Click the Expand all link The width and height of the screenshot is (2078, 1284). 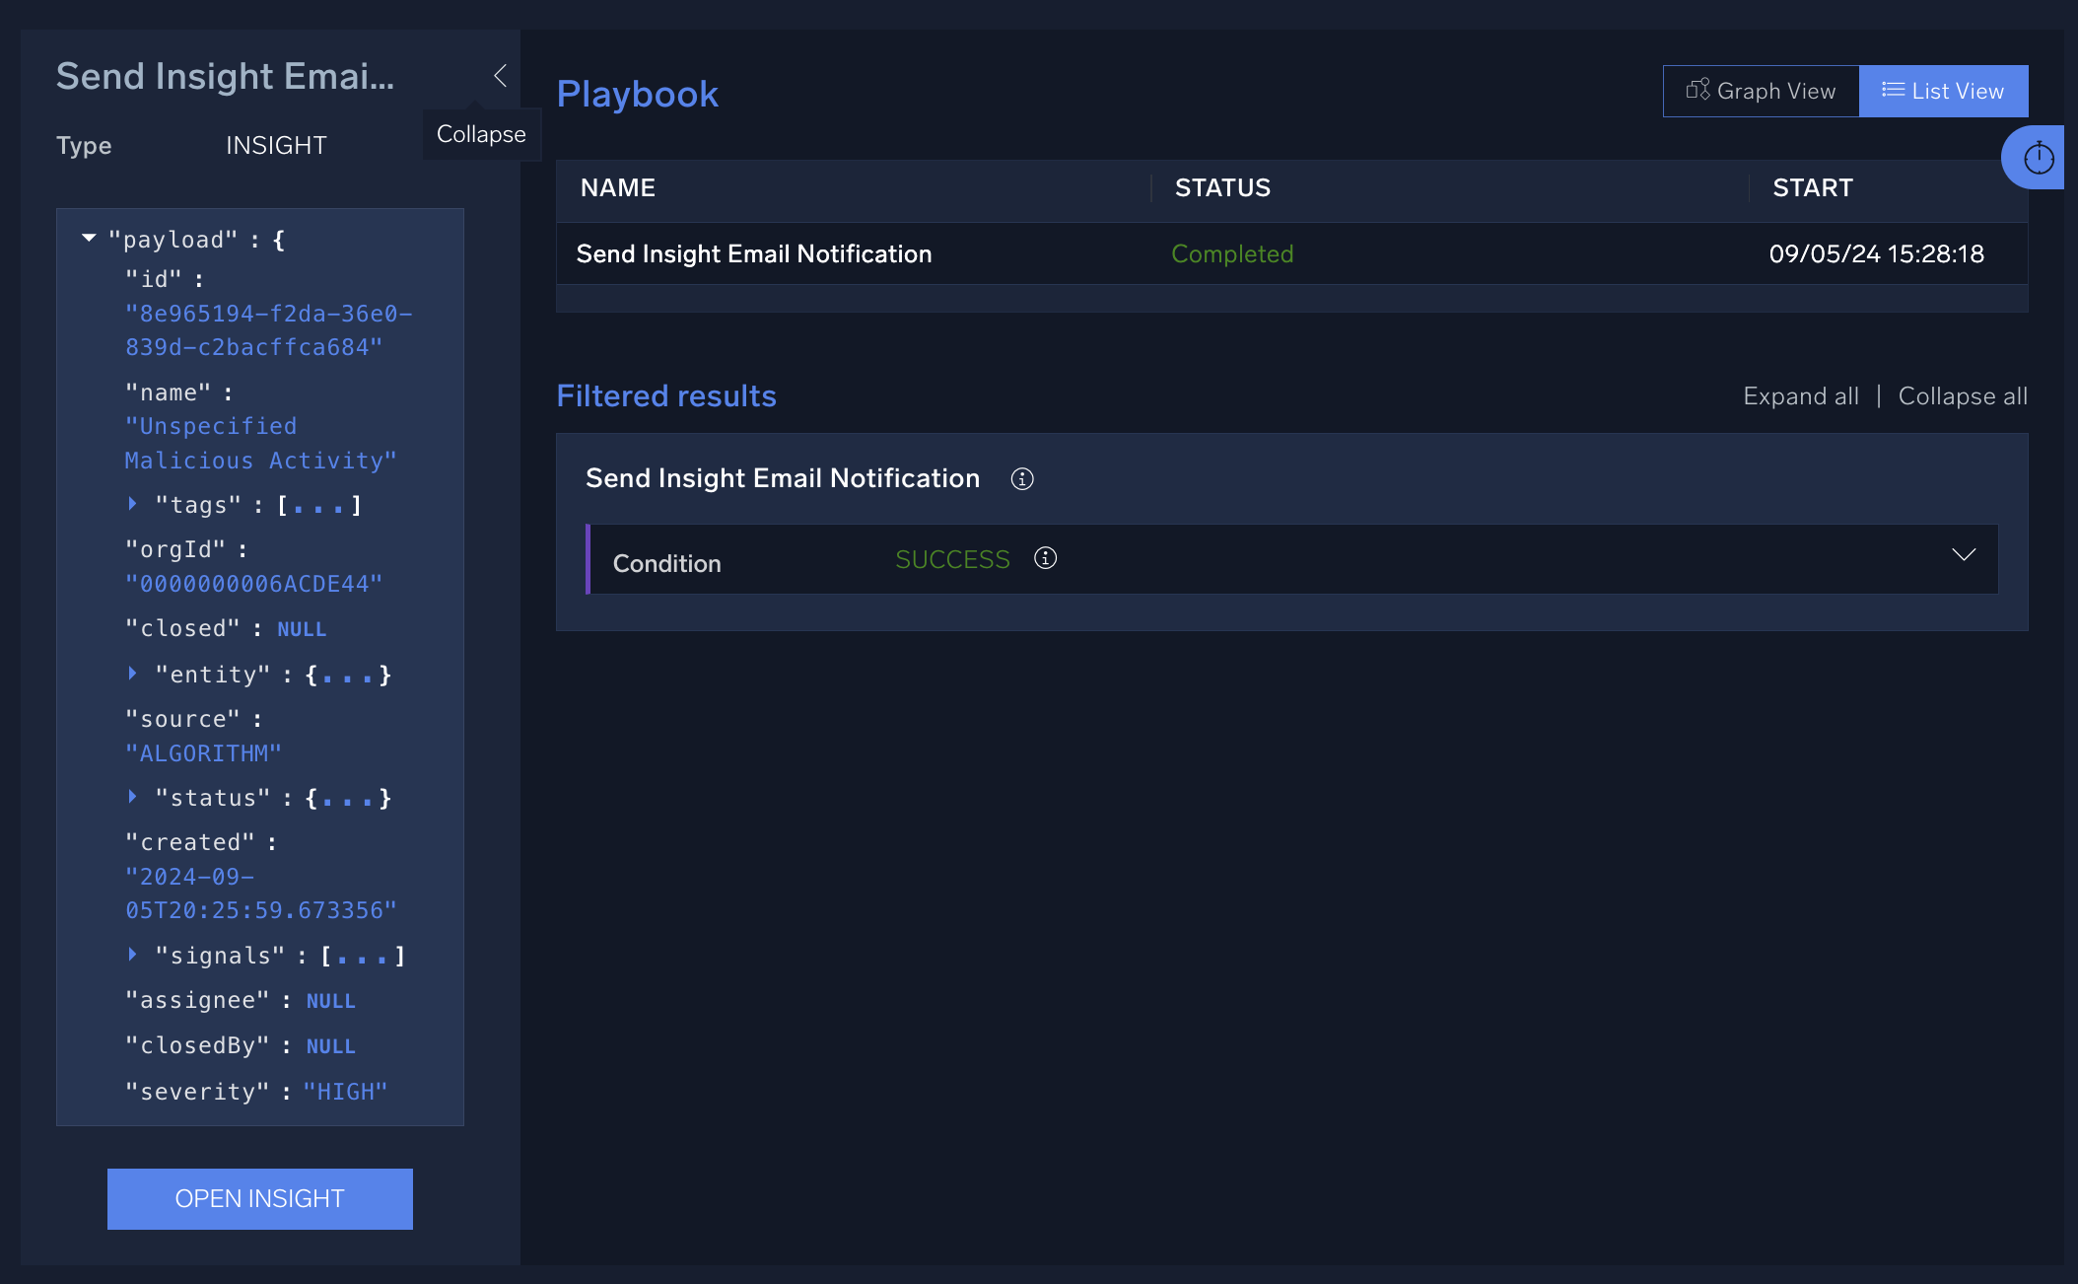pyautogui.click(x=1800, y=395)
